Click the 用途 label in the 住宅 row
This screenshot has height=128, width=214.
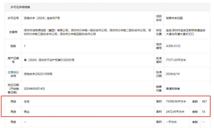tap(13, 101)
